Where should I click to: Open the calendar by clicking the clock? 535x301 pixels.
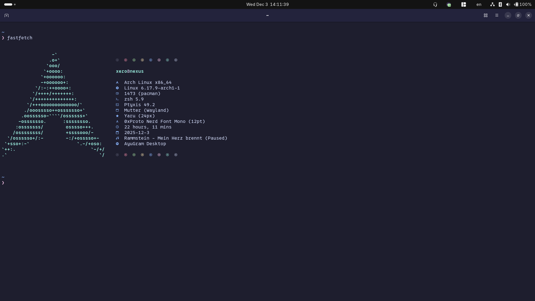tap(267, 4)
